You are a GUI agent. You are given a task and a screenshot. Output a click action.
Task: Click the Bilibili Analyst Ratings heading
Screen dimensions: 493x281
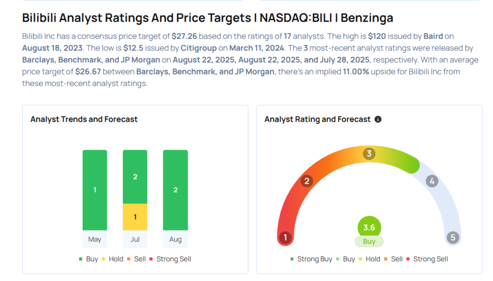(x=208, y=18)
